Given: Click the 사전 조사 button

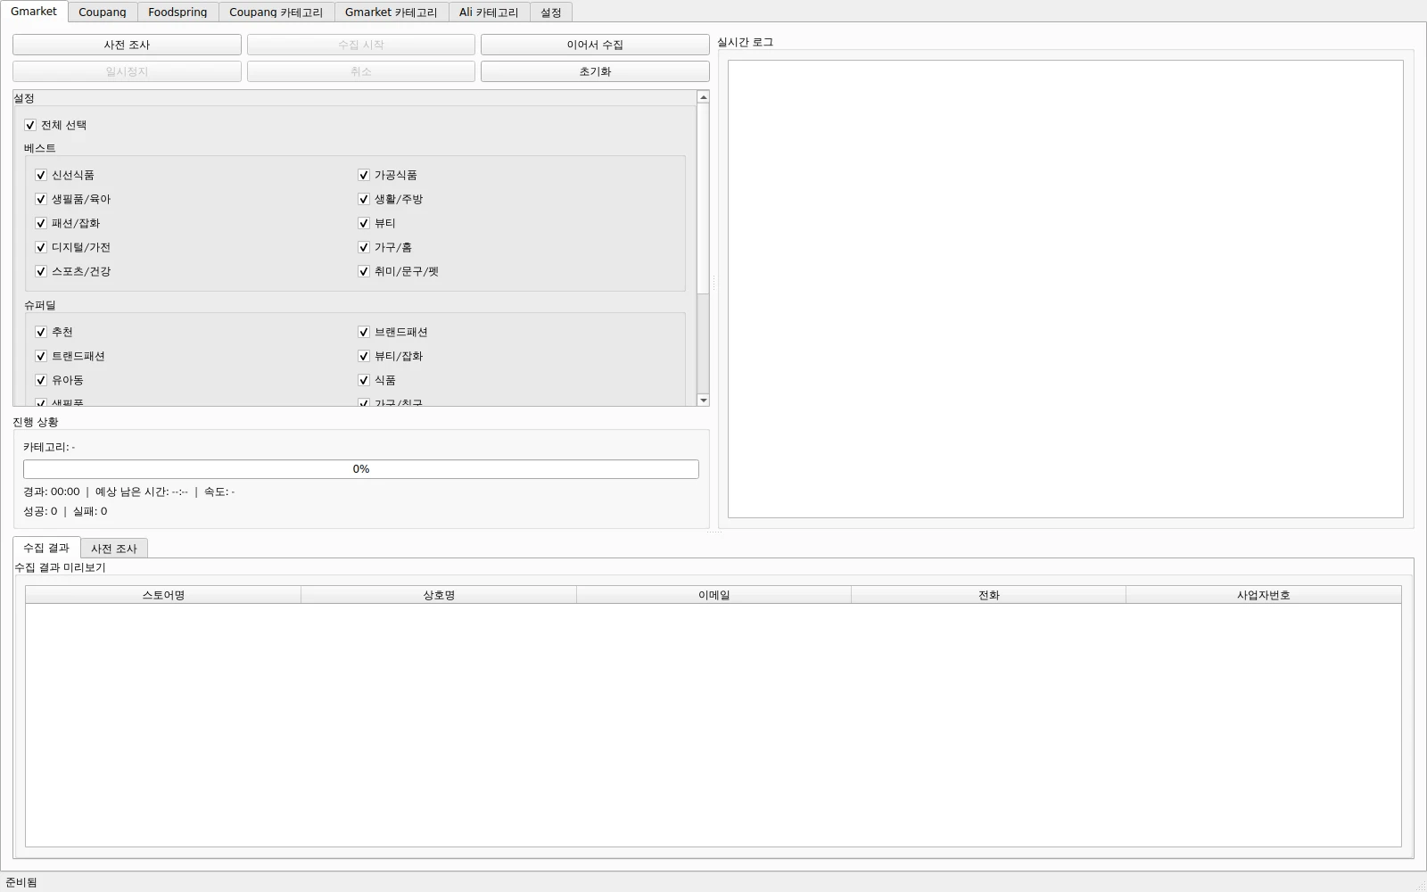Looking at the screenshot, I should (127, 45).
